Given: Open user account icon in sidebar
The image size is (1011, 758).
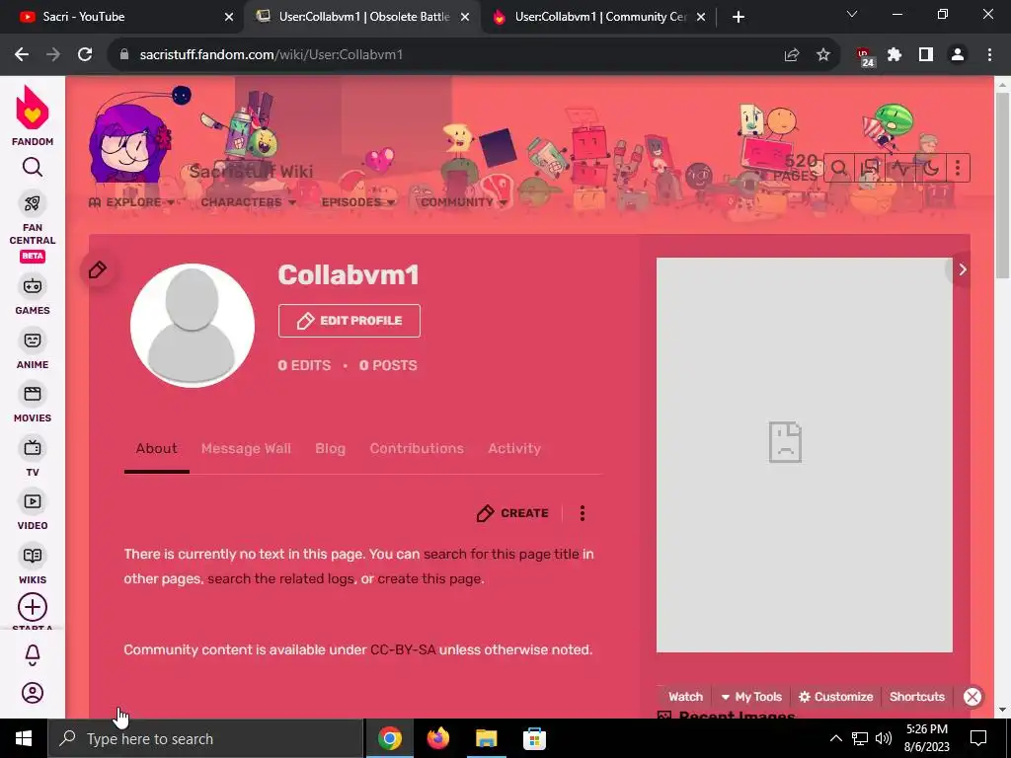Looking at the screenshot, I should click(x=33, y=693).
